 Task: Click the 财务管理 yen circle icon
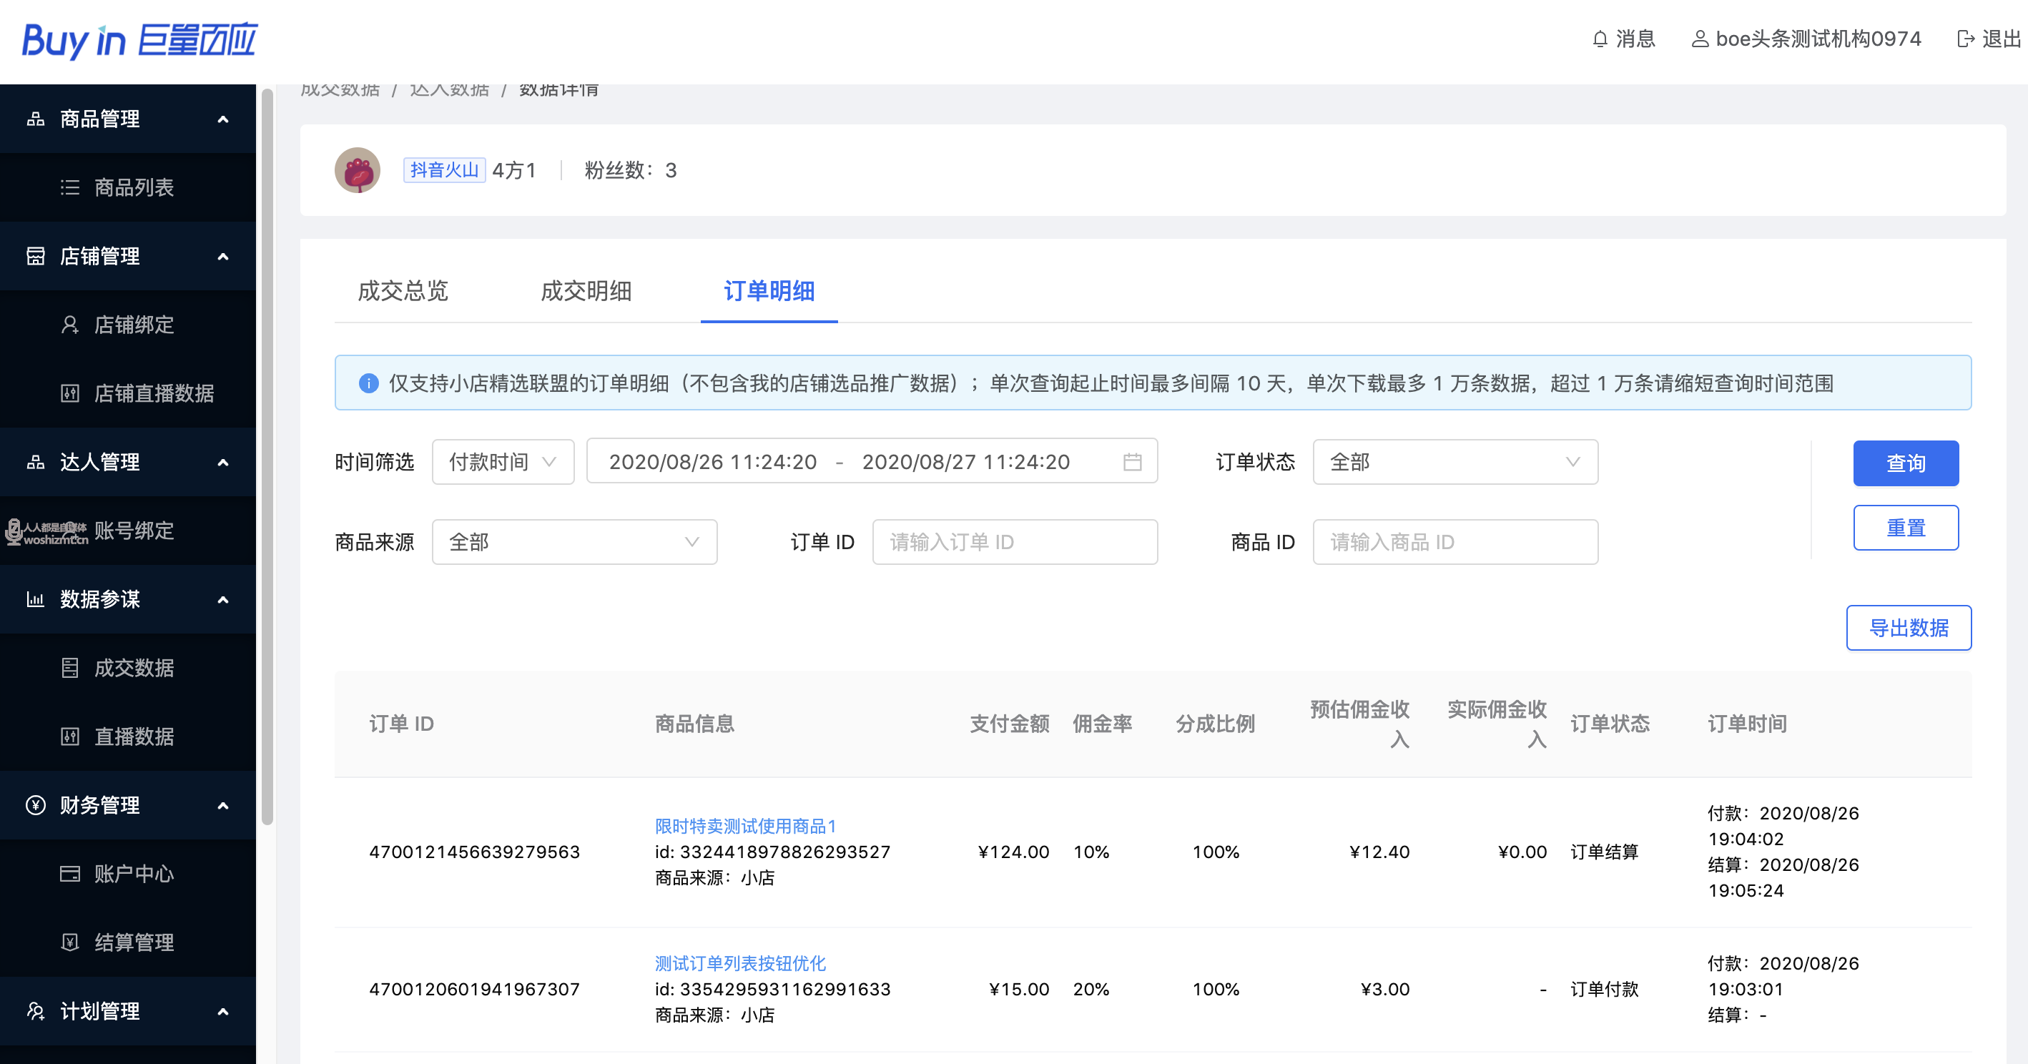(x=36, y=805)
